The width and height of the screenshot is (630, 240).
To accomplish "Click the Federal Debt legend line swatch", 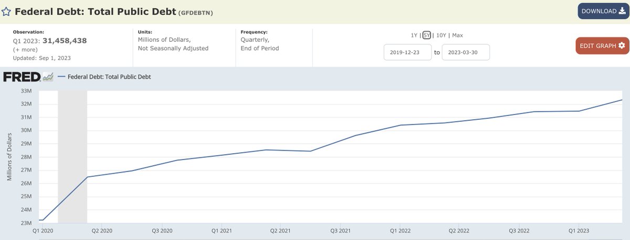I will point(61,77).
